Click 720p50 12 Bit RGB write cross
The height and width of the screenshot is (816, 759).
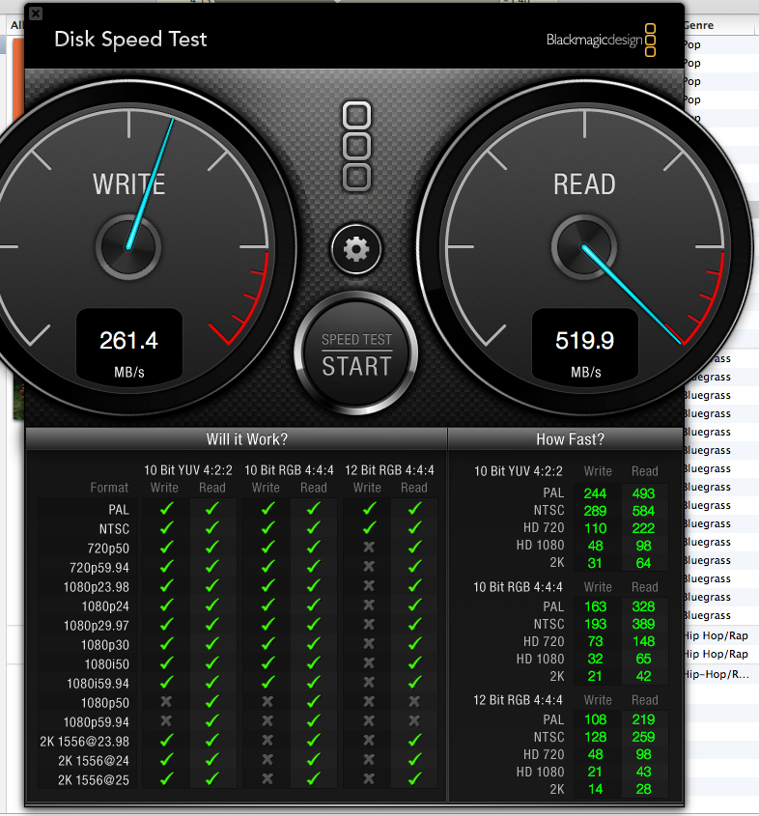point(369,547)
